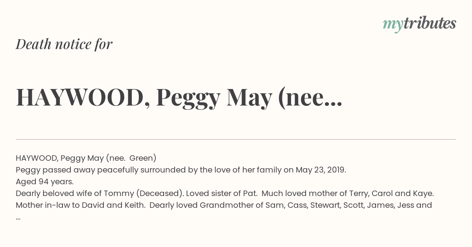Click the HAYWOOD, Peggy May title
This screenshot has height=247, width=472.
(x=179, y=98)
